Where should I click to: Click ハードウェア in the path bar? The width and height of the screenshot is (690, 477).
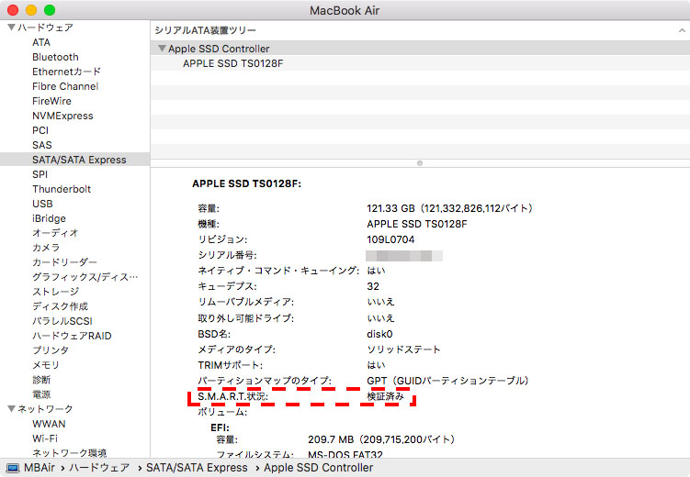(99, 468)
